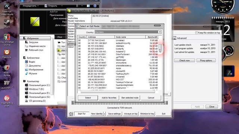Click the AdvTor icon left of Start Tor
This screenshot has height=134, width=239.
(x=71, y=114)
